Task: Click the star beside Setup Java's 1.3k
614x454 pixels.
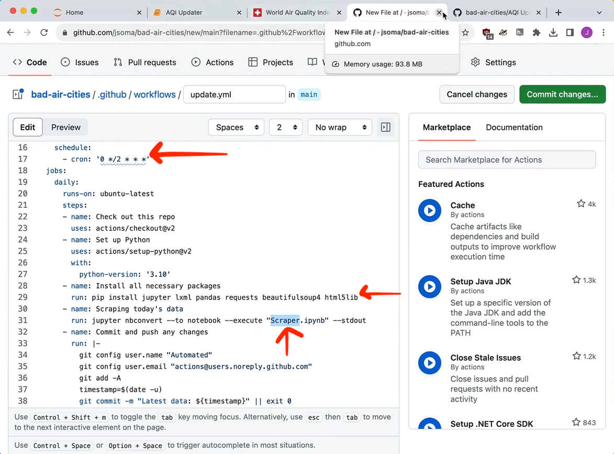Action: [x=576, y=280]
